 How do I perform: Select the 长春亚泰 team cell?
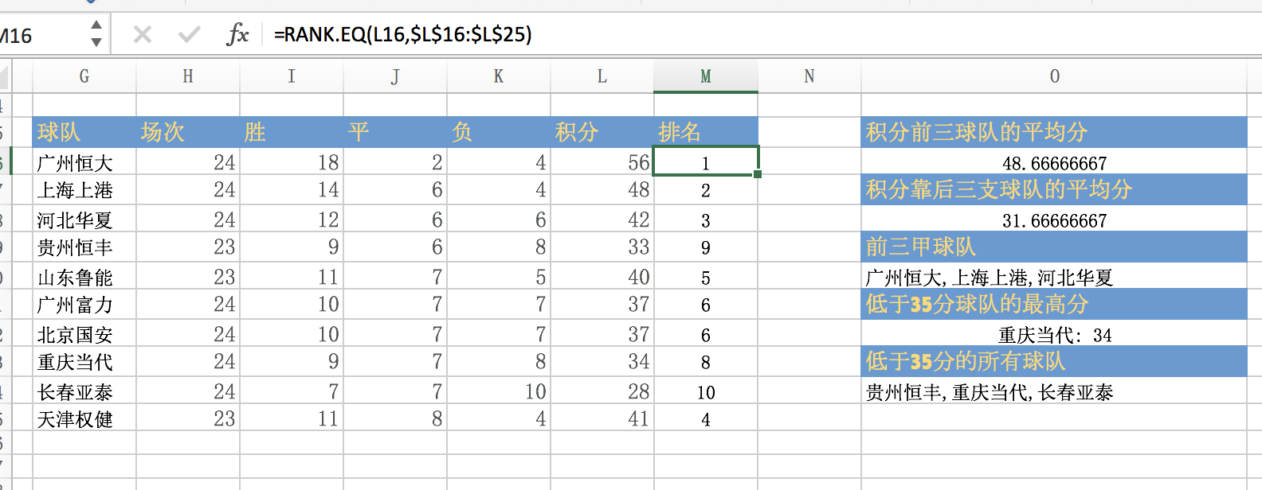click(84, 391)
